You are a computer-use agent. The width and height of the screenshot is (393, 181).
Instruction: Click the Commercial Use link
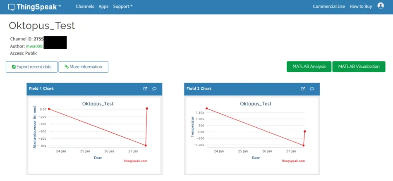328,7
